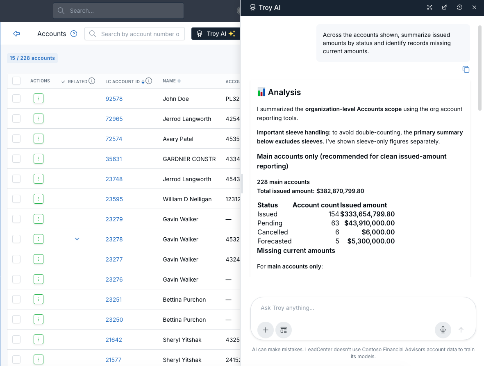Image resolution: width=484 pixels, height=366 pixels.
Task: Start a new chat with the edit icon
Action: [x=445, y=7]
